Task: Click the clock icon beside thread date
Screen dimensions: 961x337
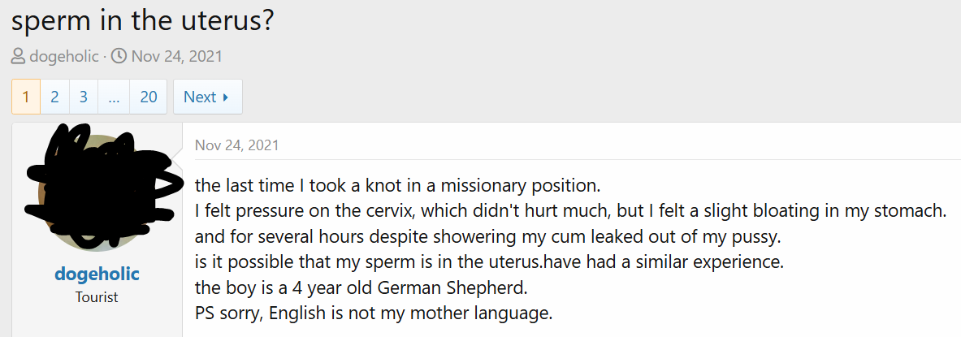Action: 119,57
